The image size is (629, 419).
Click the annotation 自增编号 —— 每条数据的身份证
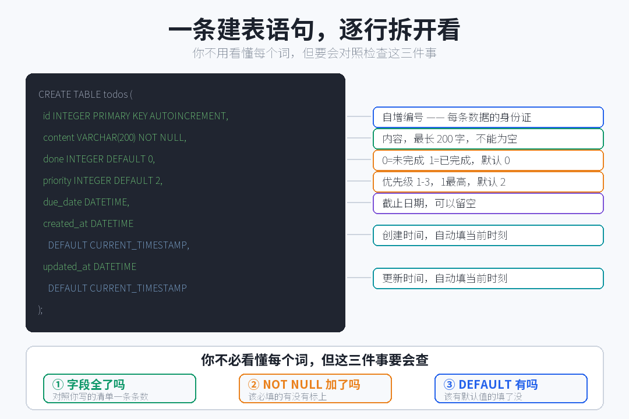(x=488, y=117)
